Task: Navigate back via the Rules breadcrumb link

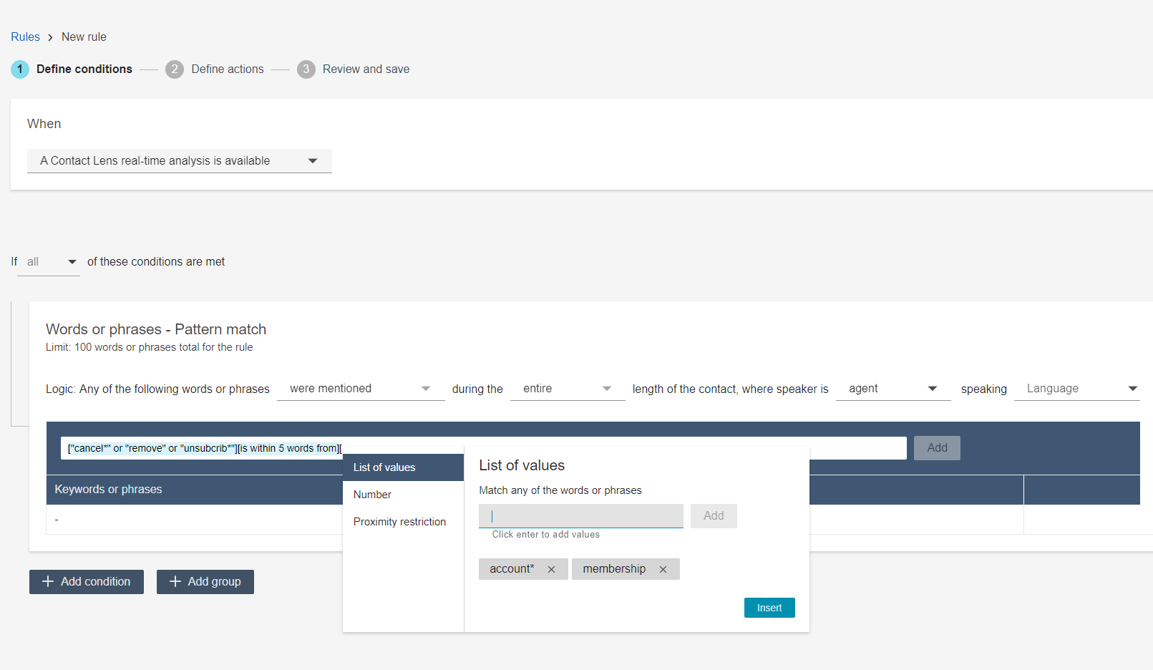Action: point(25,37)
